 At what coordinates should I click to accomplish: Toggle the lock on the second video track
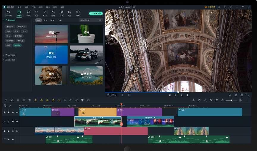(9, 122)
